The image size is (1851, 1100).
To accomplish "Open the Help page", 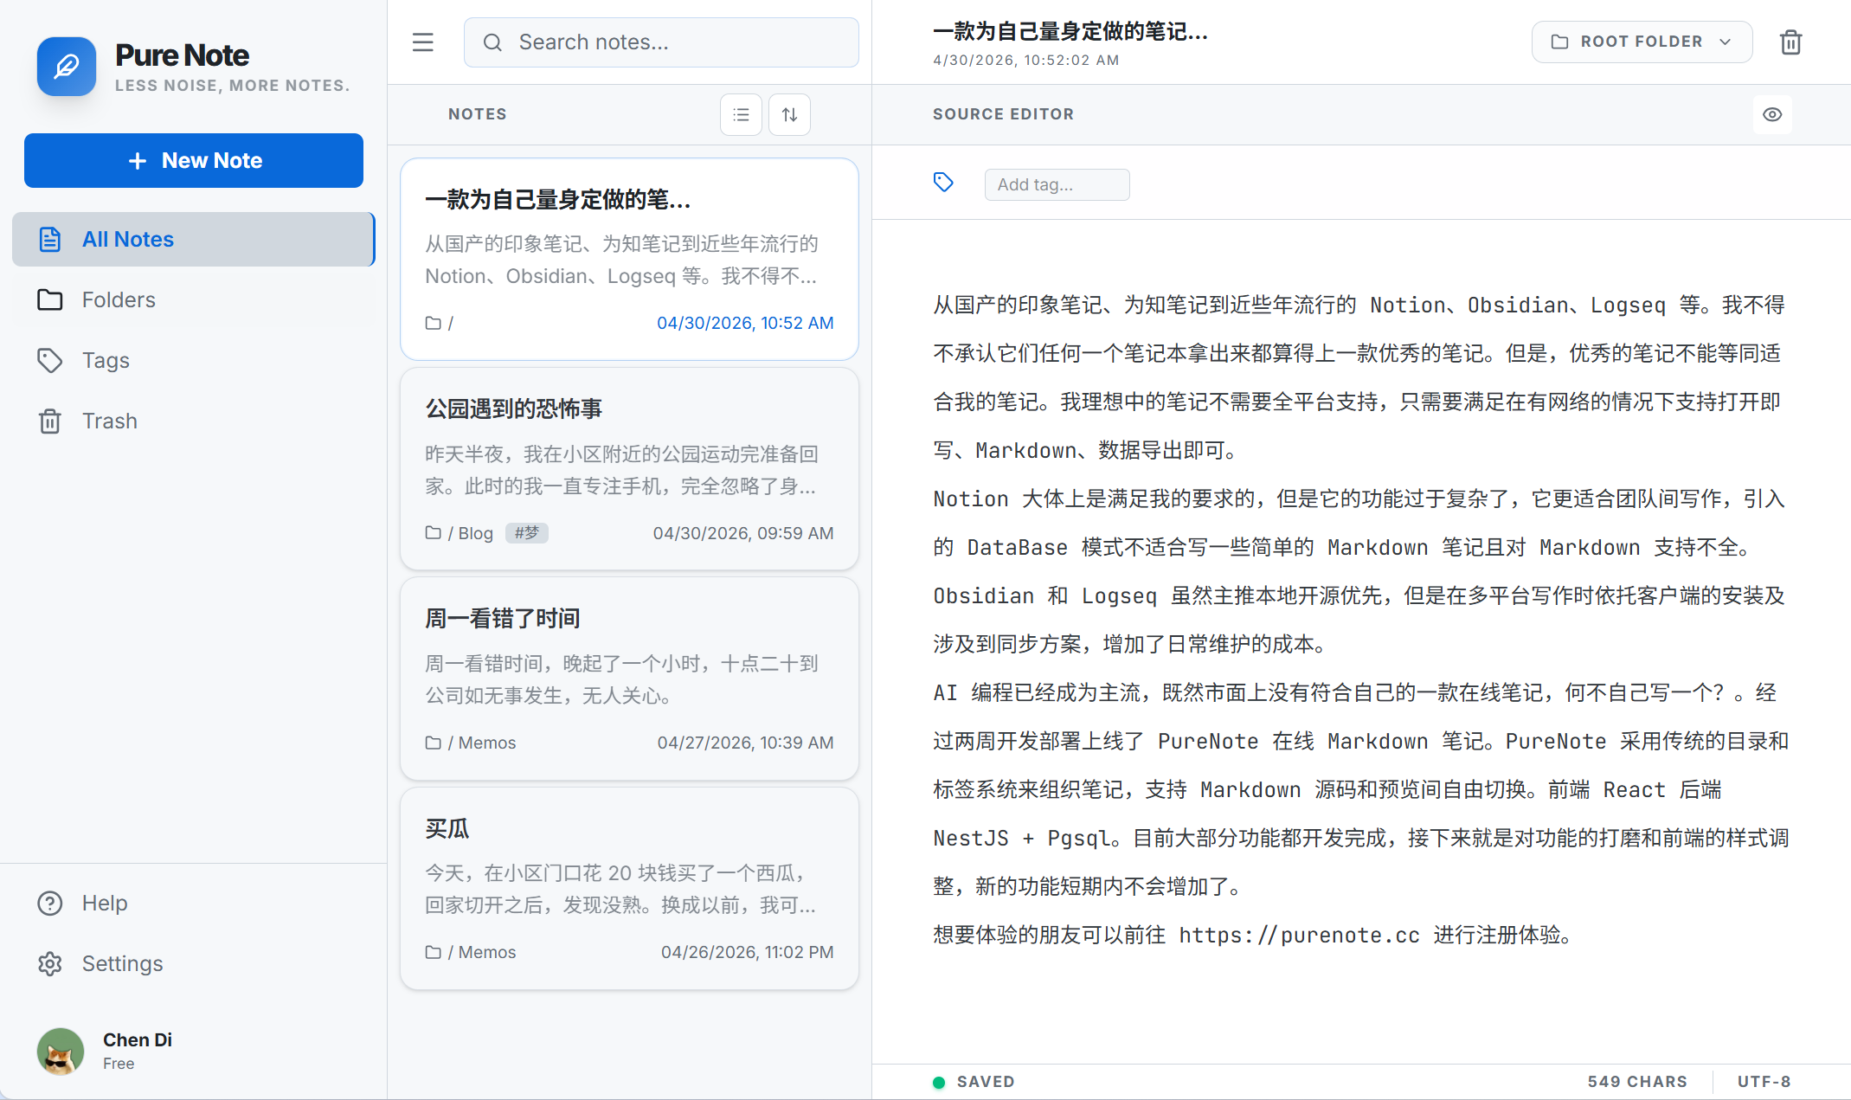I will (194, 903).
